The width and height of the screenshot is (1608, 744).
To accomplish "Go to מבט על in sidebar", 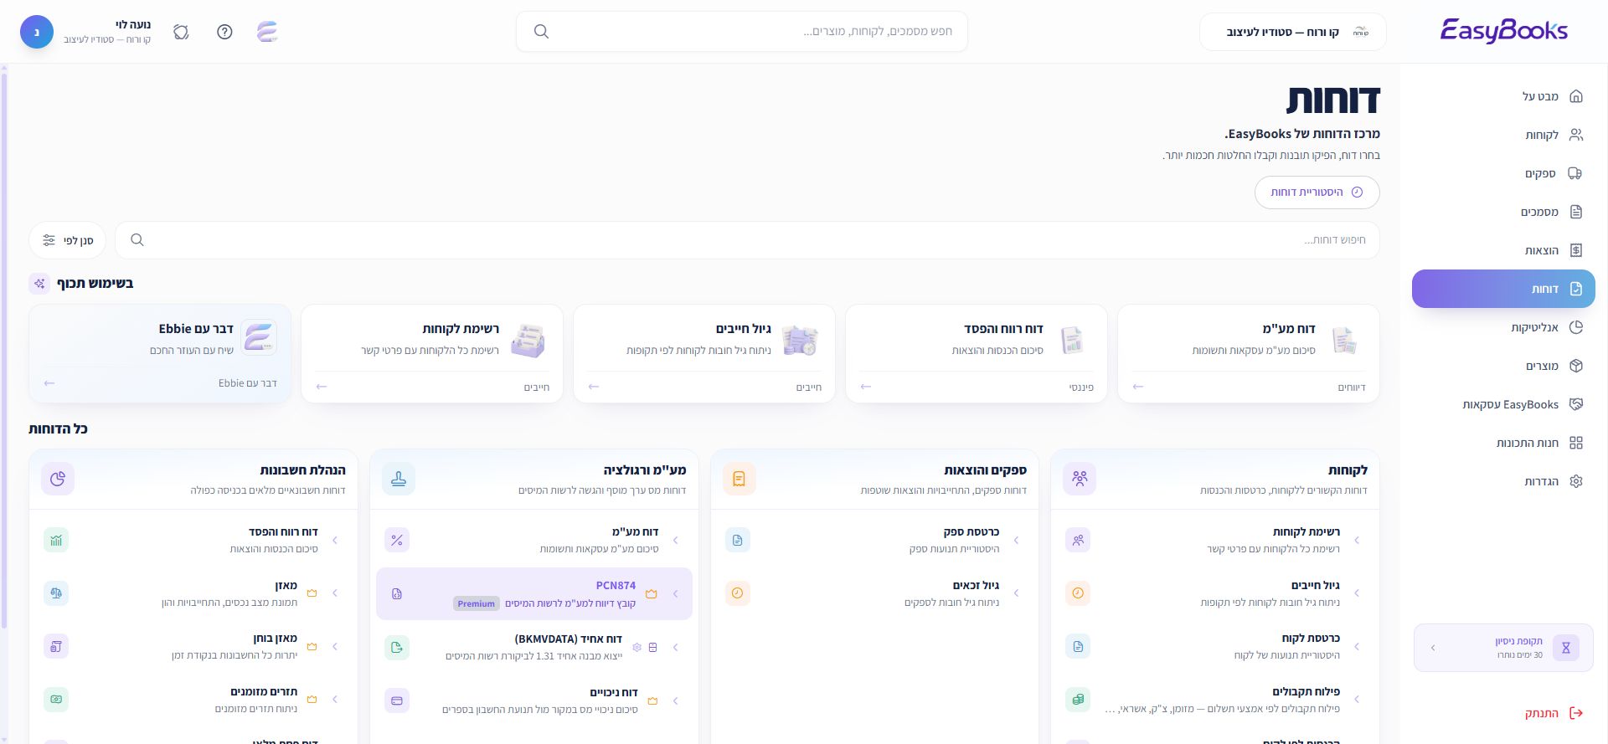I will pyautogui.click(x=1503, y=96).
